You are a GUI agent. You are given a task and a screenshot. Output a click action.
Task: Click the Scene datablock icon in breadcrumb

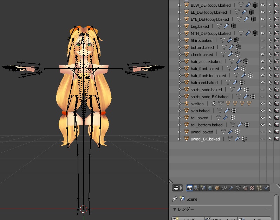click(x=182, y=199)
